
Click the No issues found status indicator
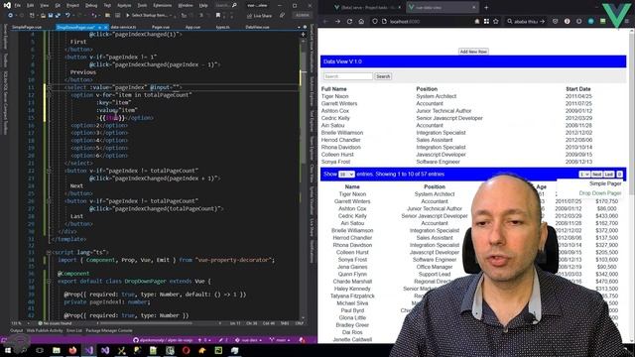click(55, 323)
